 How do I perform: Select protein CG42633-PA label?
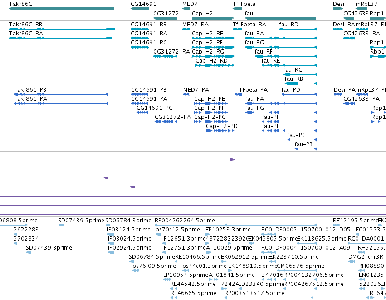tap(362, 99)
